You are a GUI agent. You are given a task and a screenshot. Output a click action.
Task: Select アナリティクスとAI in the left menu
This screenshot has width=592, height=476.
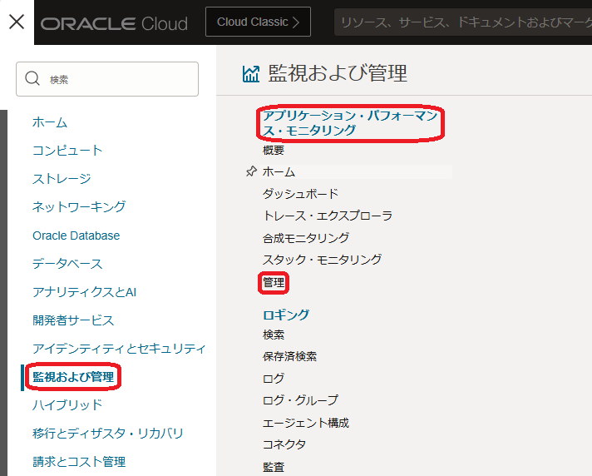[84, 291]
